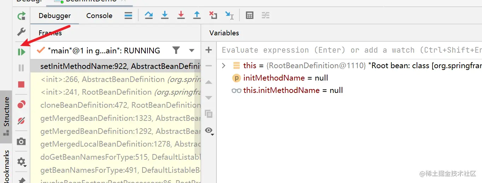482x183 pixels.
Task: Select setInitMethodName:922 frame
Action: [x=116, y=66]
